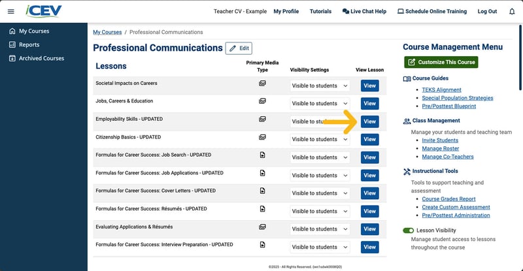Open Course Grades Report link
523x271 pixels.
tap(448, 199)
